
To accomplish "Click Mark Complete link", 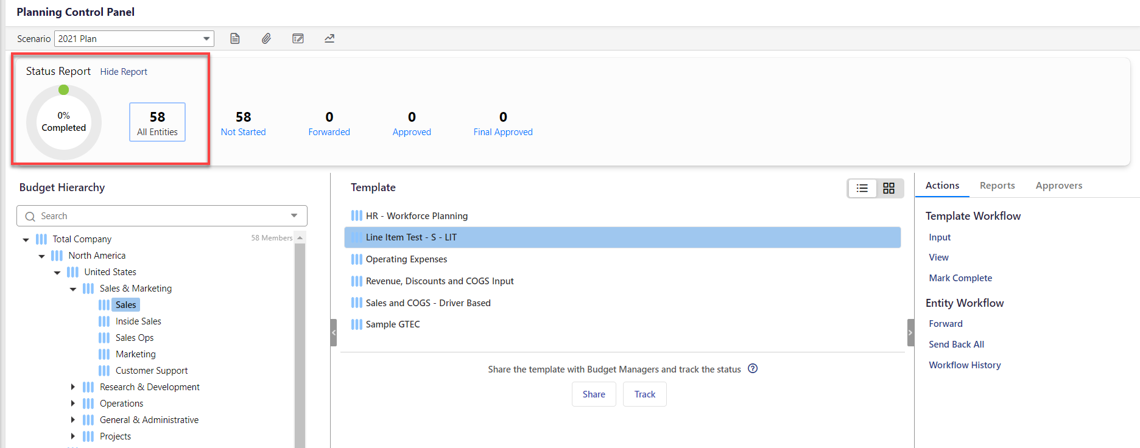I will (x=960, y=278).
